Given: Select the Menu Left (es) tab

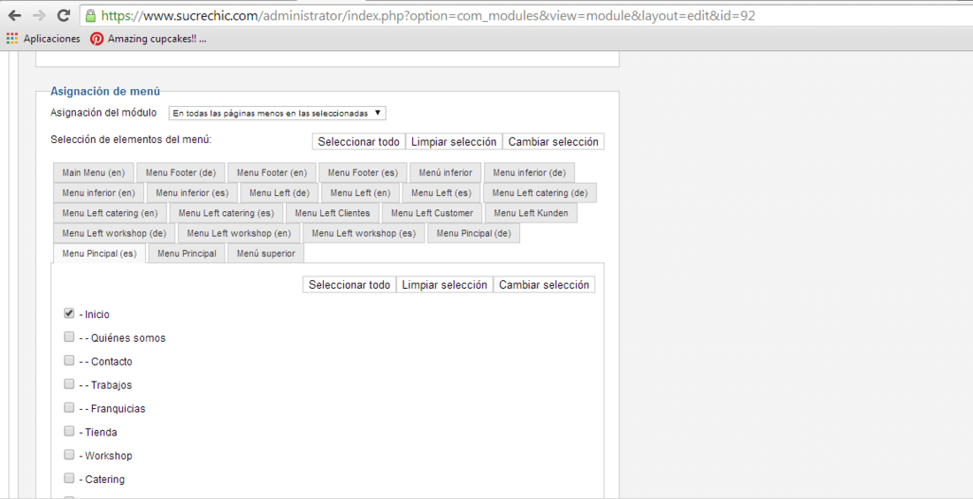Looking at the screenshot, I should point(441,193).
